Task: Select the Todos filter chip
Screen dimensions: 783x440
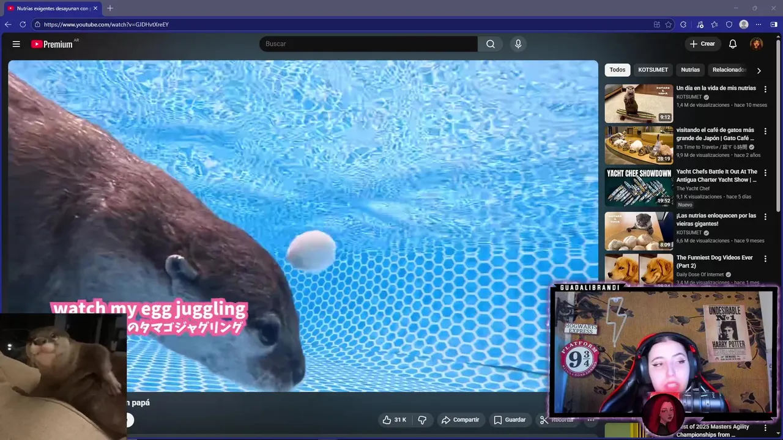Action: point(617,70)
